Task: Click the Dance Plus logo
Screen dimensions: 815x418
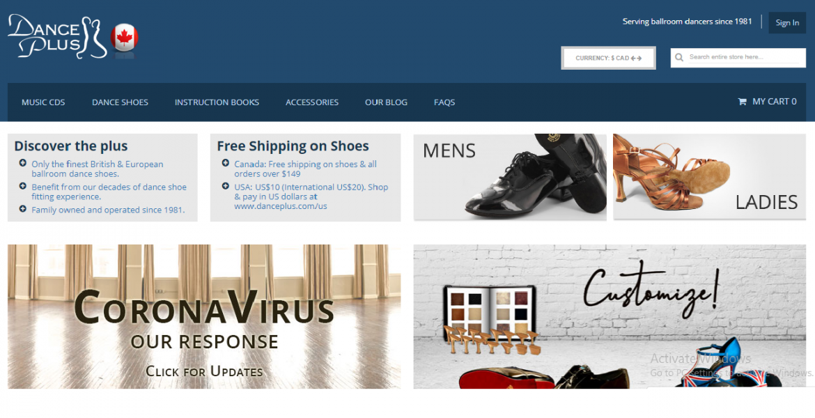Action: point(57,36)
